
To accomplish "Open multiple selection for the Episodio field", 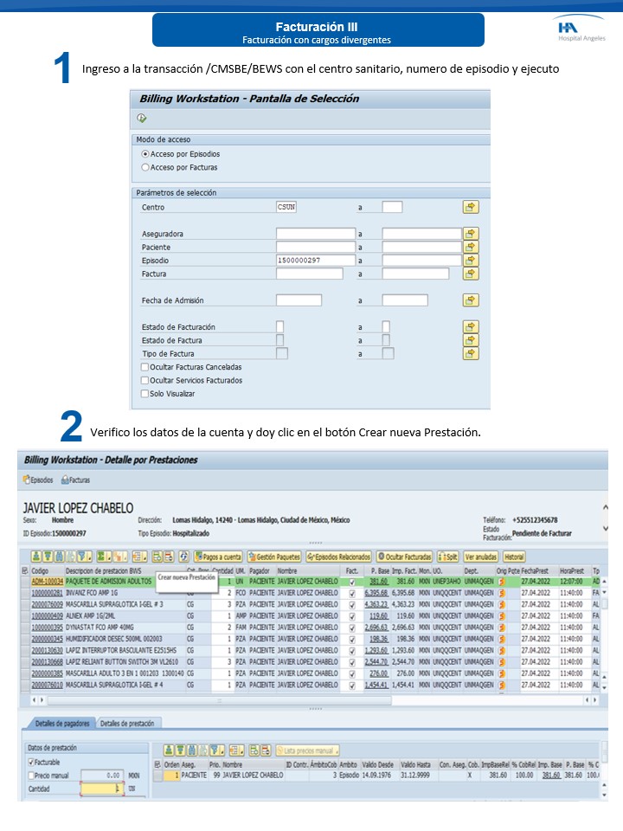I will pyautogui.click(x=471, y=260).
